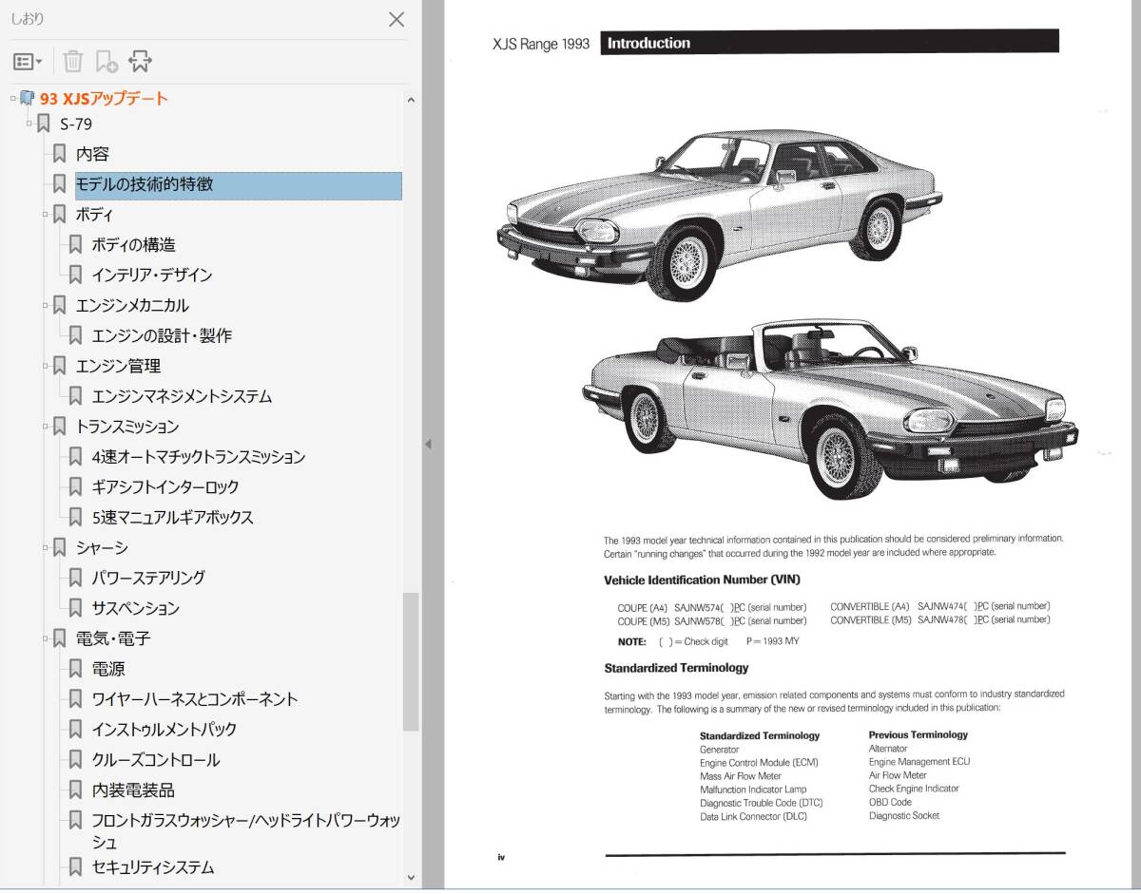Click the Engine Control Module (ECM) term

pyautogui.click(x=759, y=763)
